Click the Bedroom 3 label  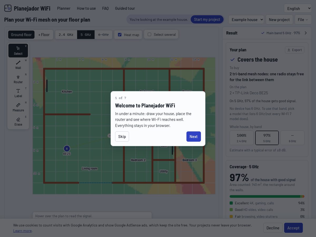pos(190,160)
